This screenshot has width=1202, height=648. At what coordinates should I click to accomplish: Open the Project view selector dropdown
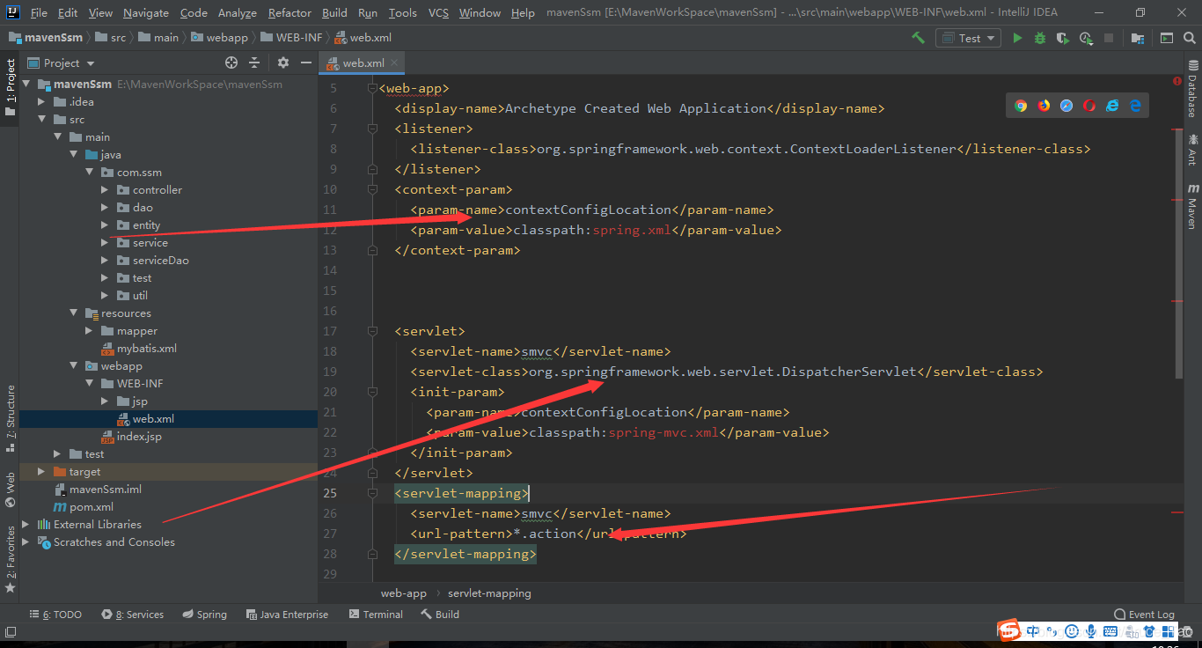[62, 63]
